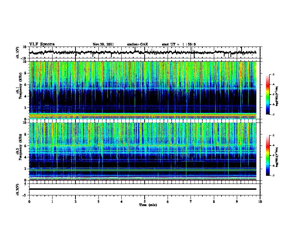The image size is (293, 226).
Task: Click the 'Time (min)' axis label
Action: [148, 205]
